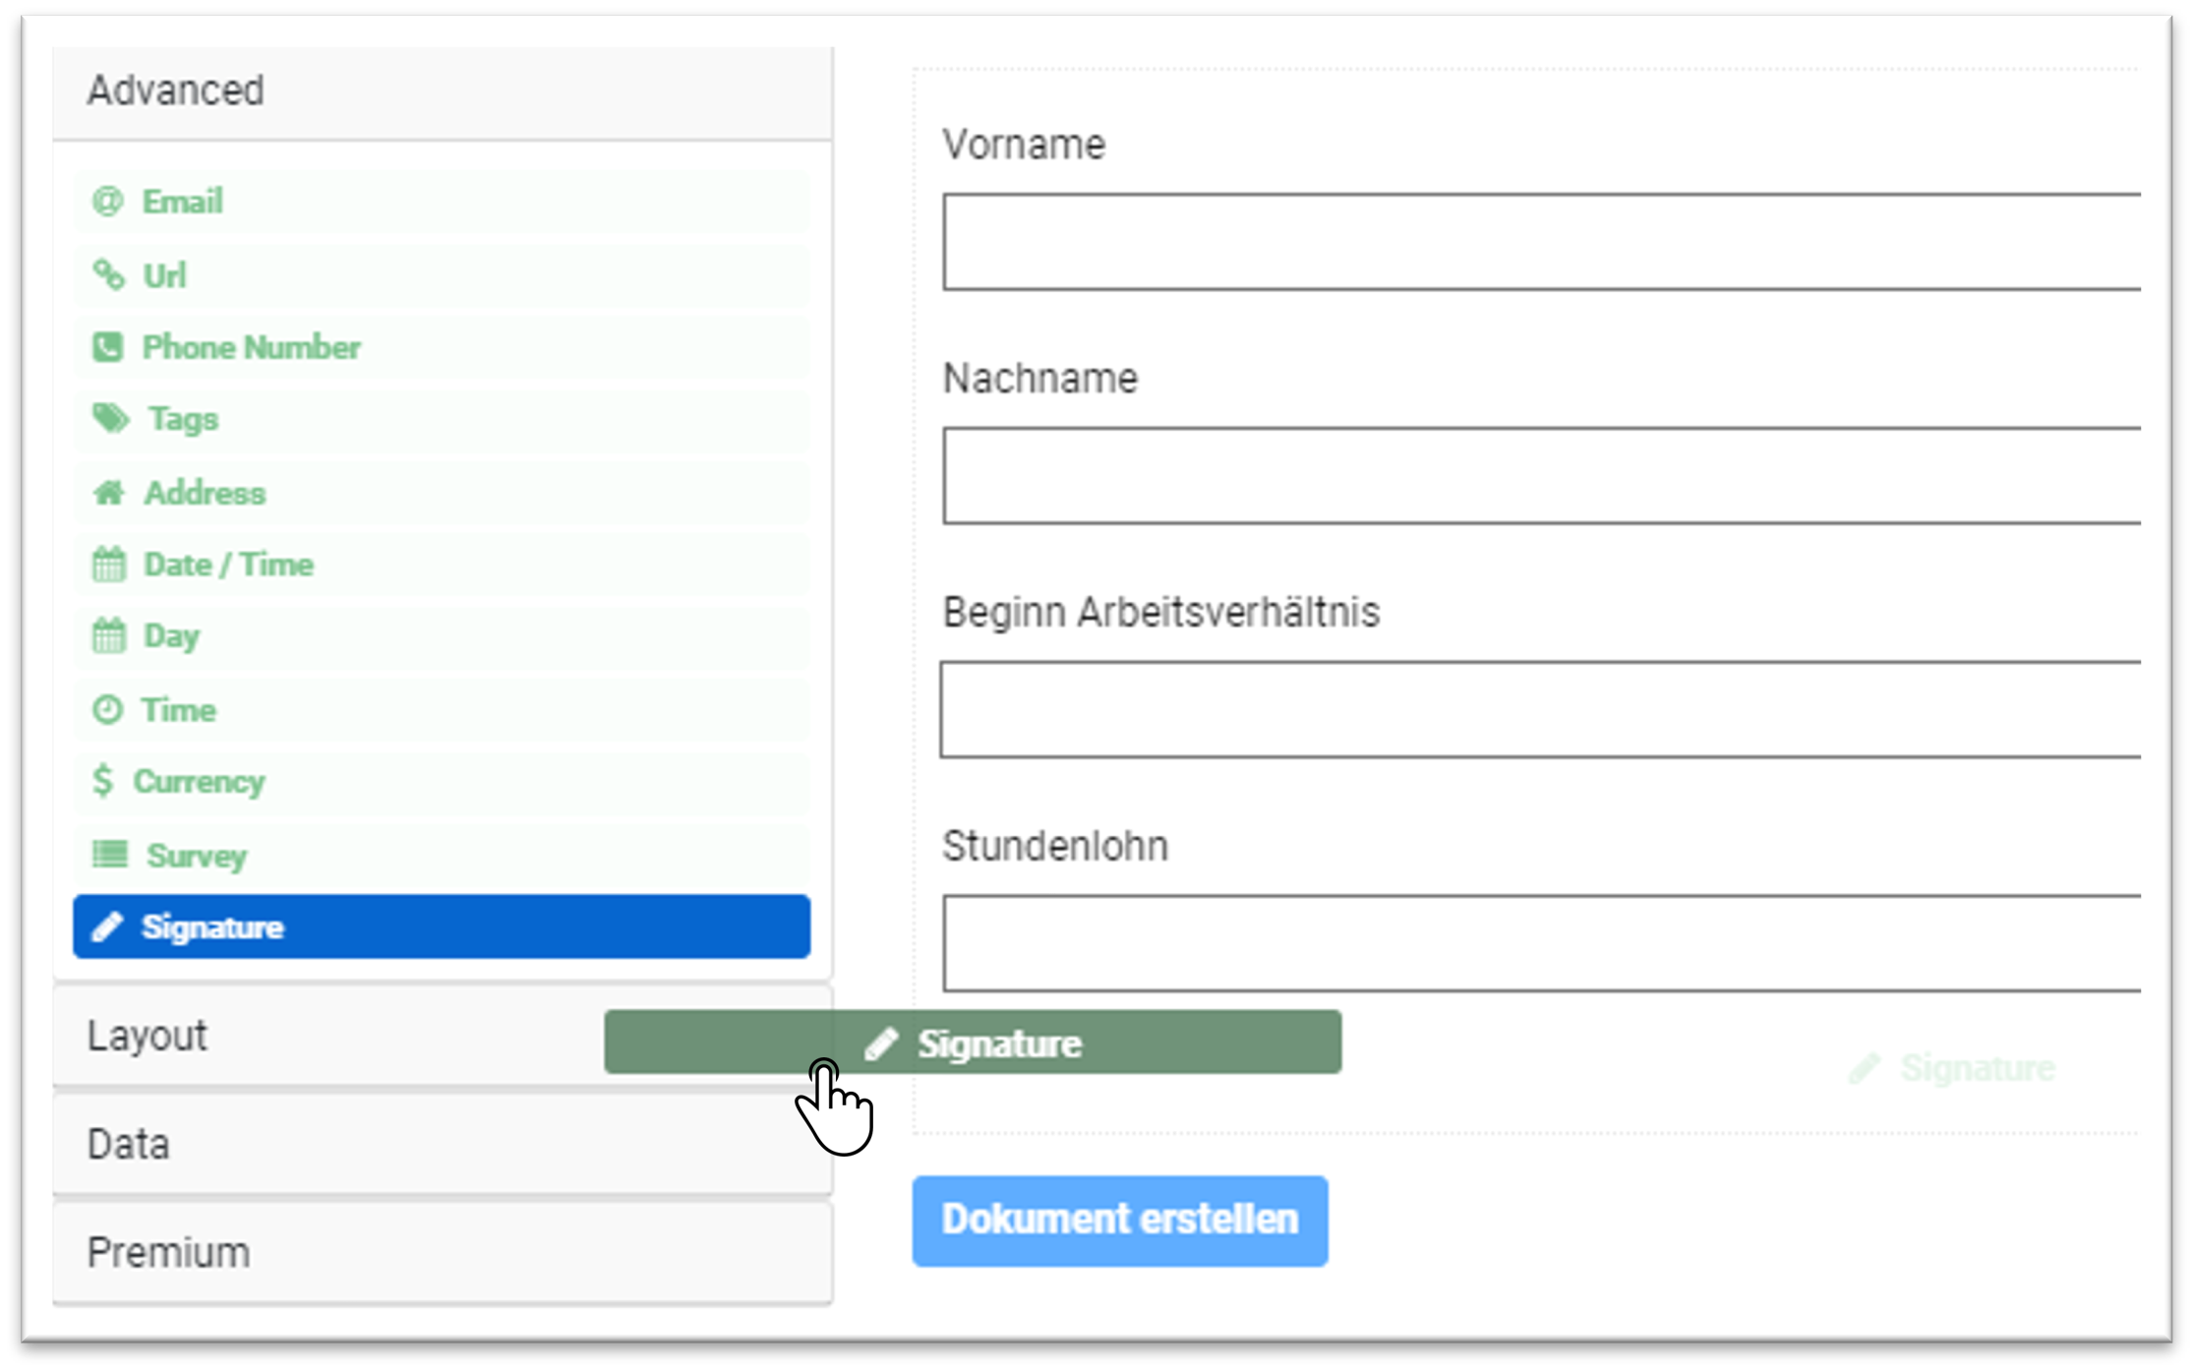Select the Currency dollar component
The width and height of the screenshot is (2194, 1371).
(442, 782)
